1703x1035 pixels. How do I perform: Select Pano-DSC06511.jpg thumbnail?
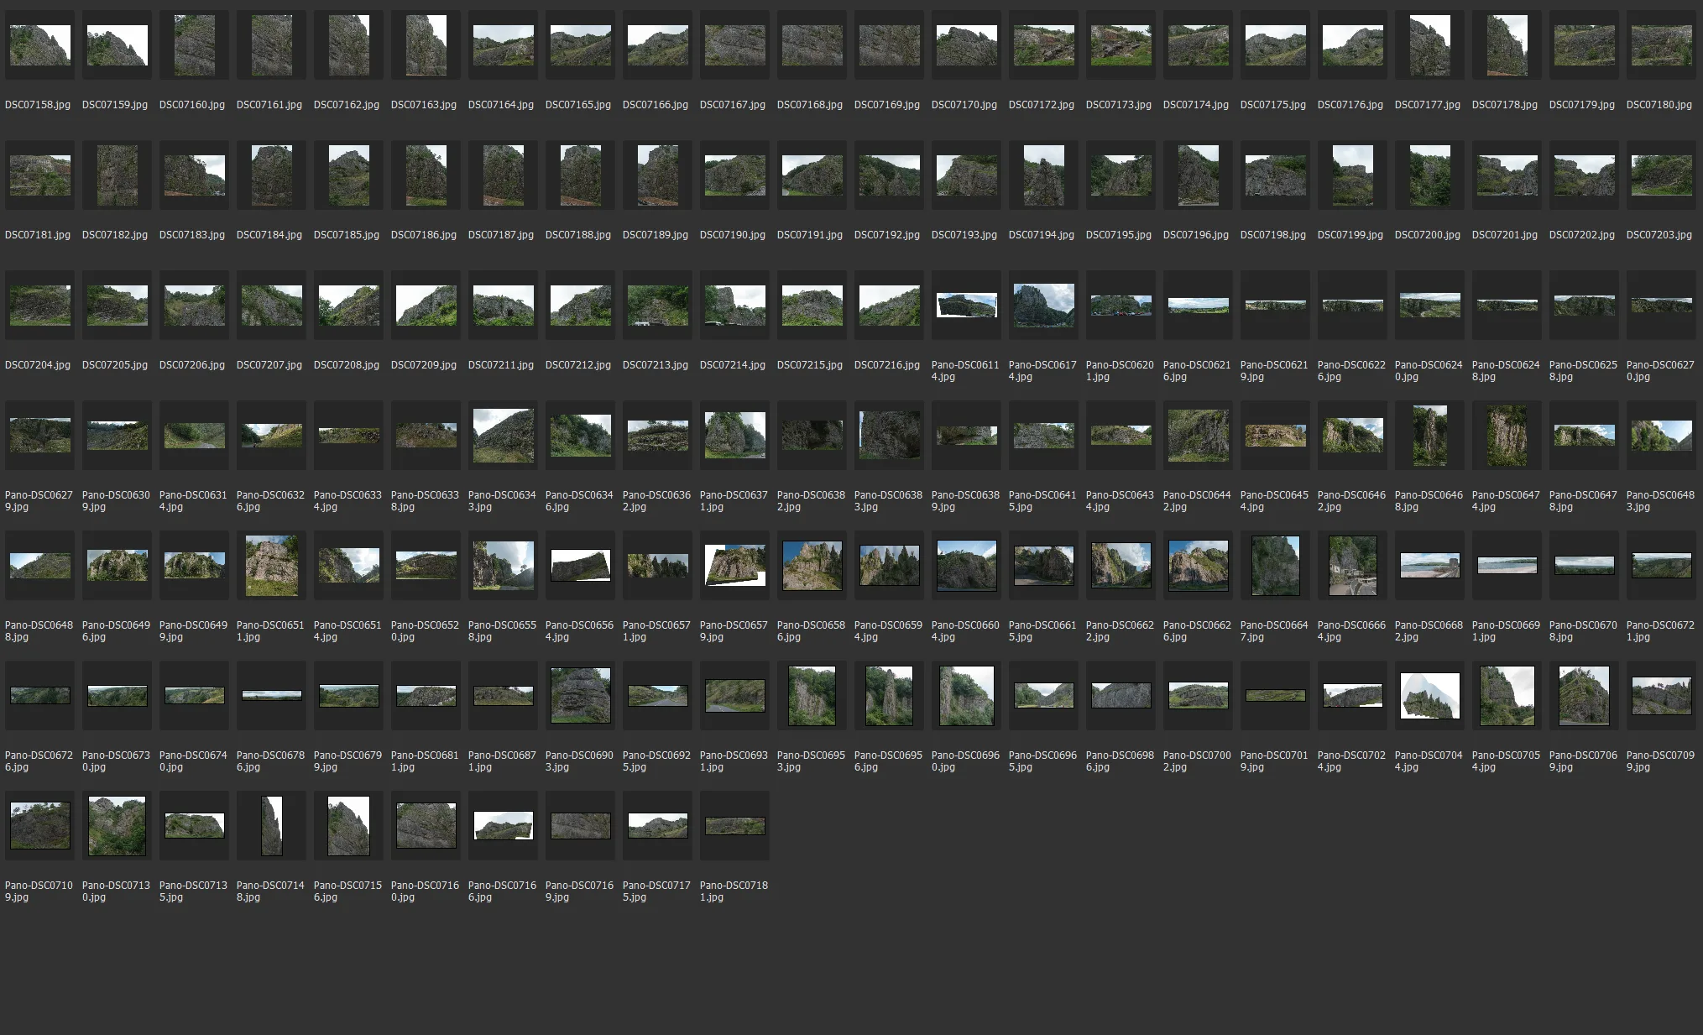pyautogui.click(x=271, y=566)
